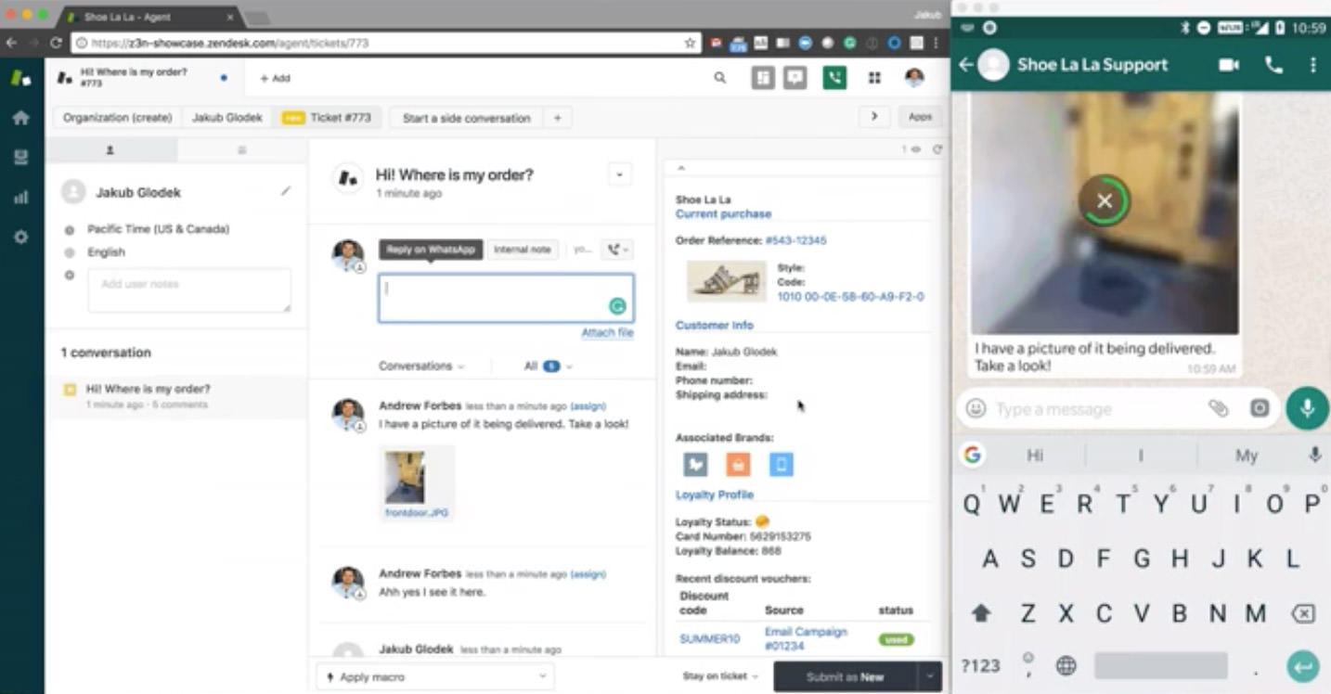Click the Apps button
1331x694 pixels.
tap(920, 117)
